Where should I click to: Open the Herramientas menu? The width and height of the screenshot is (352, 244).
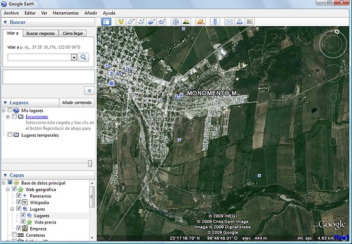click(66, 13)
